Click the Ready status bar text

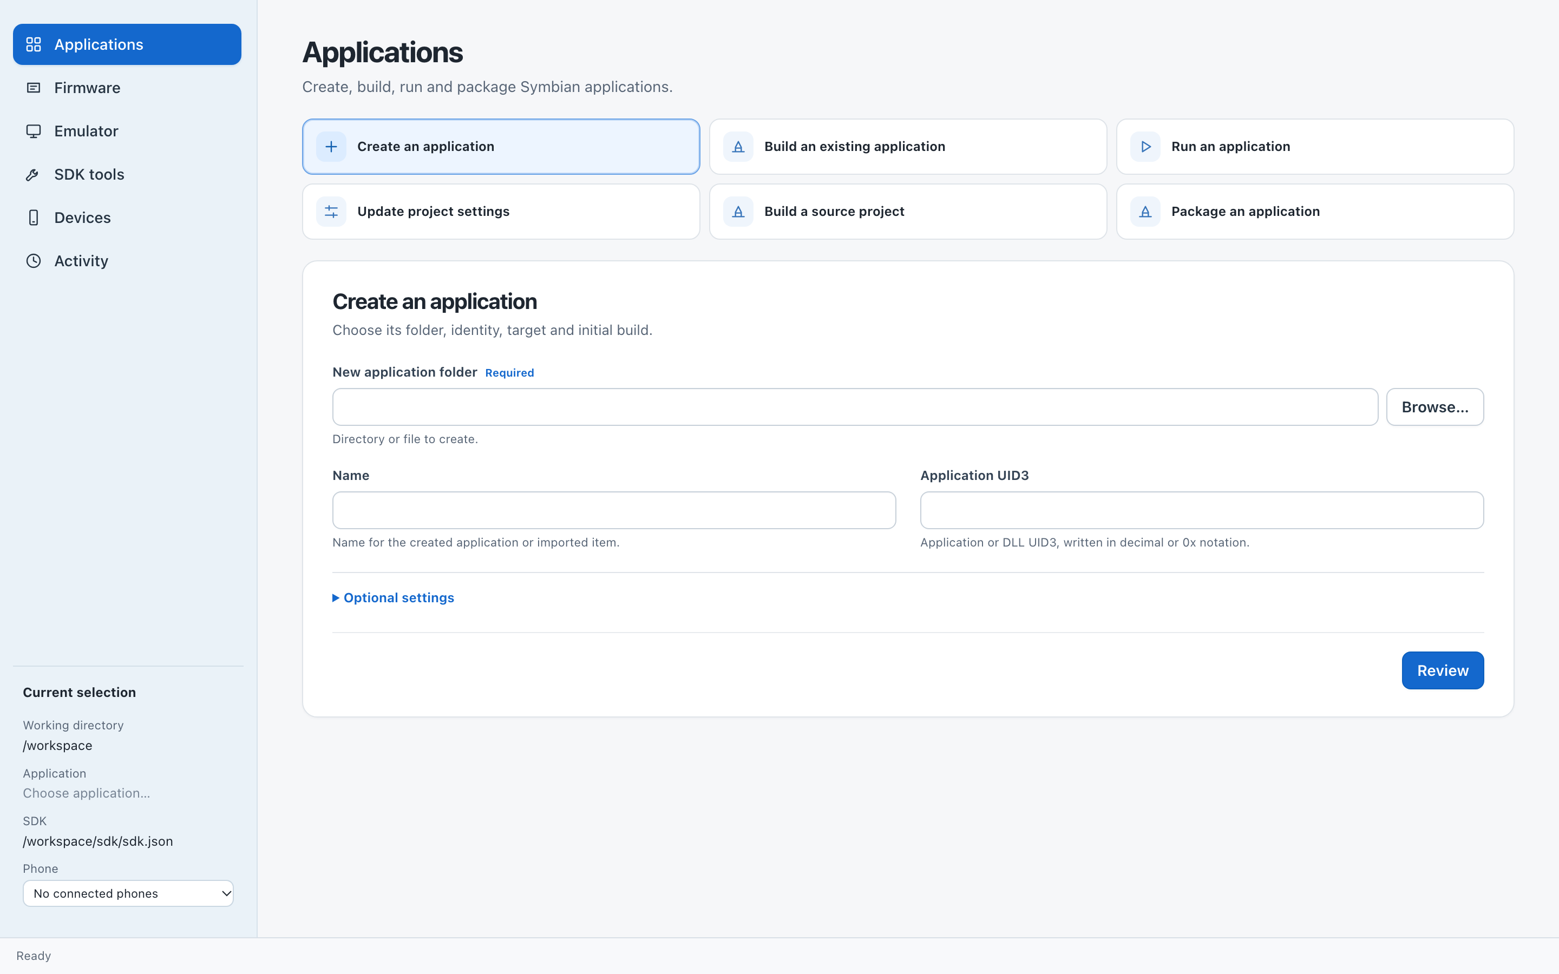tap(34, 956)
